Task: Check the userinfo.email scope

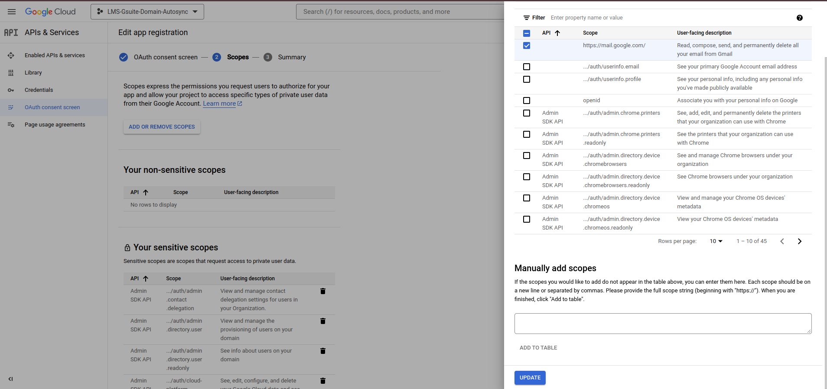Action: point(527,67)
